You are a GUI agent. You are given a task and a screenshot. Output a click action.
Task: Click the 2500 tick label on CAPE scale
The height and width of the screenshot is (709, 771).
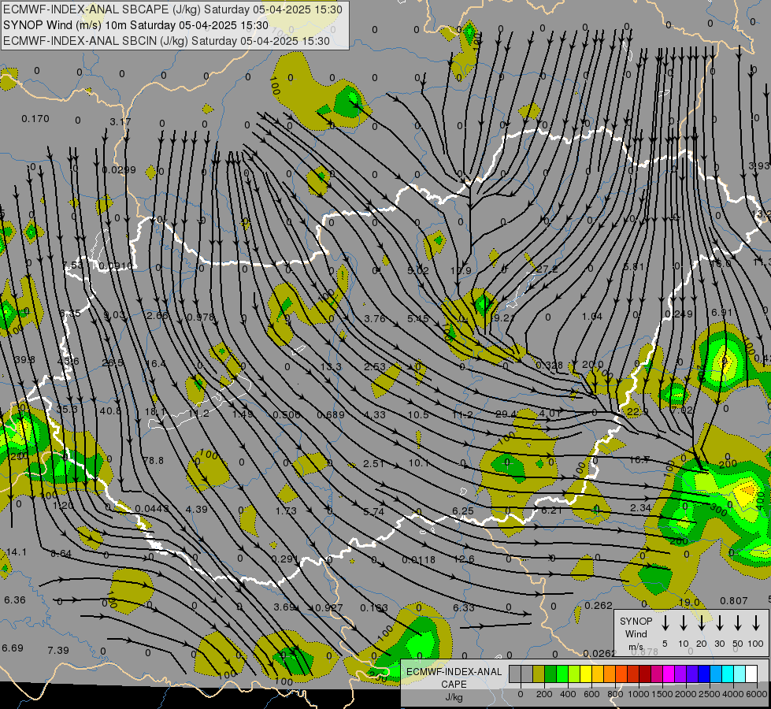pyautogui.click(x=709, y=694)
